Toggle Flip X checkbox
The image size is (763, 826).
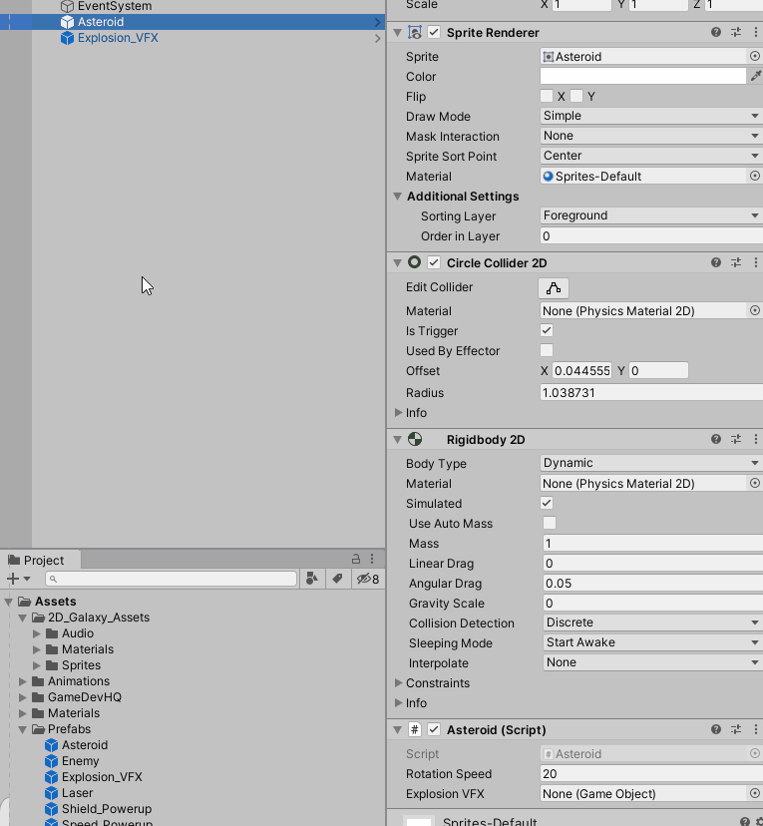(547, 96)
